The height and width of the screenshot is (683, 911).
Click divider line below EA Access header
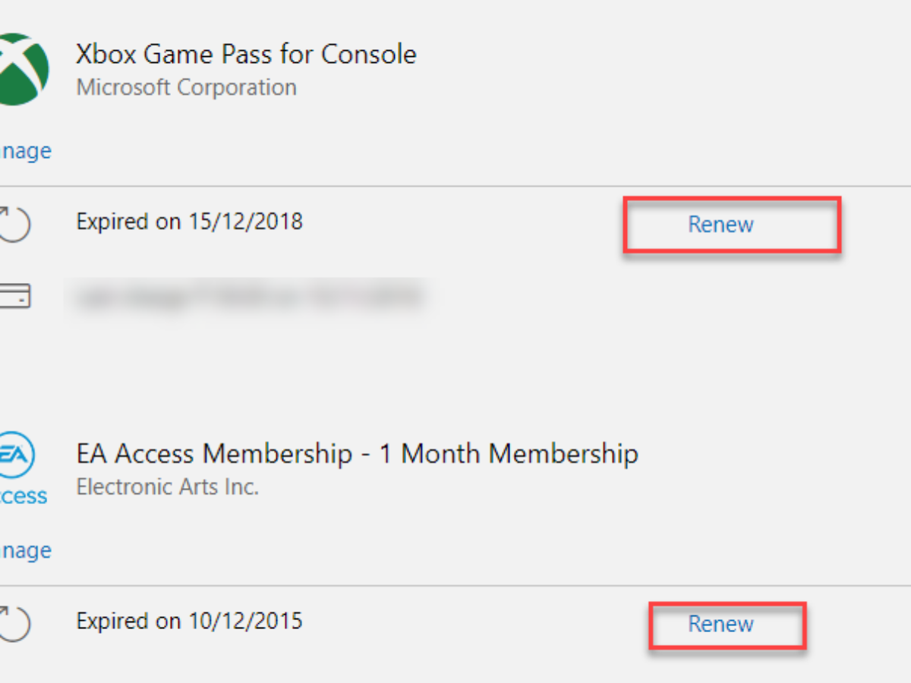(x=455, y=585)
